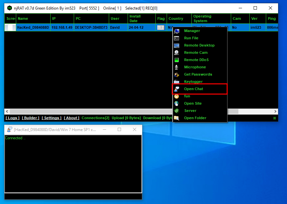
Task: Click the Country column header
Action: [179, 18]
